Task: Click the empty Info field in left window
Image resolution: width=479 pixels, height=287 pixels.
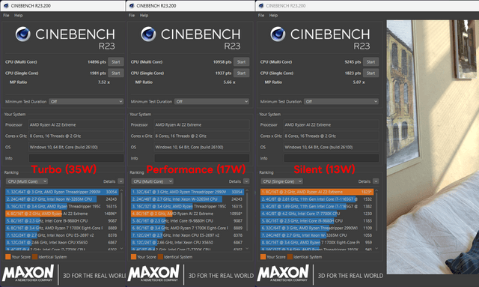Action: [x=76, y=158]
